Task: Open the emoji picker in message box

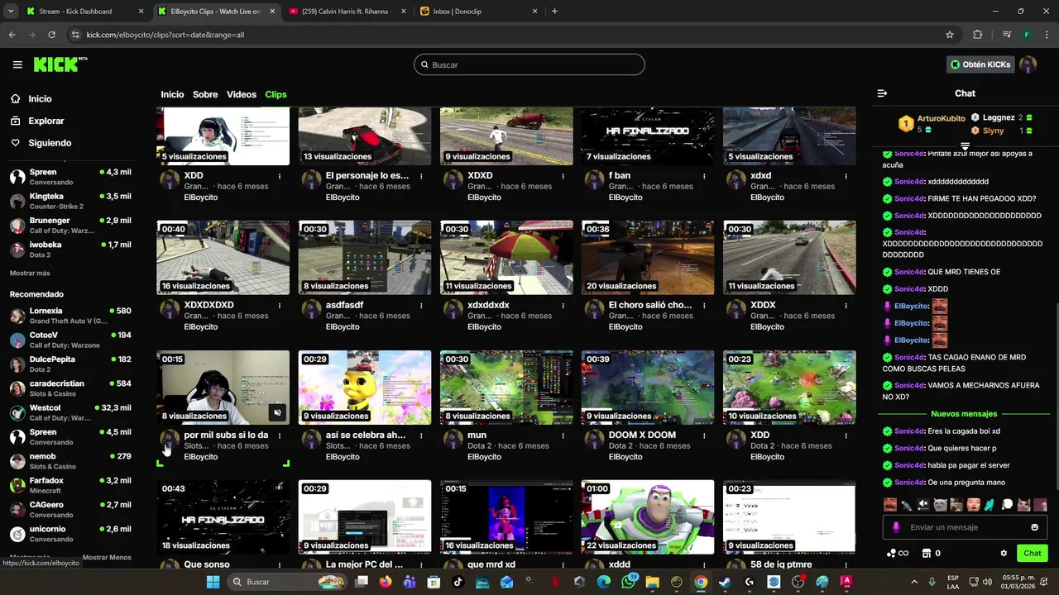Action: (x=1034, y=527)
